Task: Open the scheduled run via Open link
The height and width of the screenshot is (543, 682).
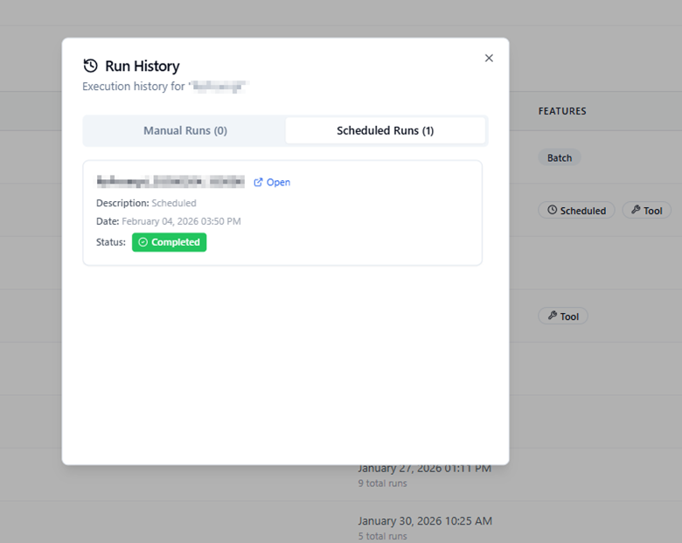Action: [278, 183]
